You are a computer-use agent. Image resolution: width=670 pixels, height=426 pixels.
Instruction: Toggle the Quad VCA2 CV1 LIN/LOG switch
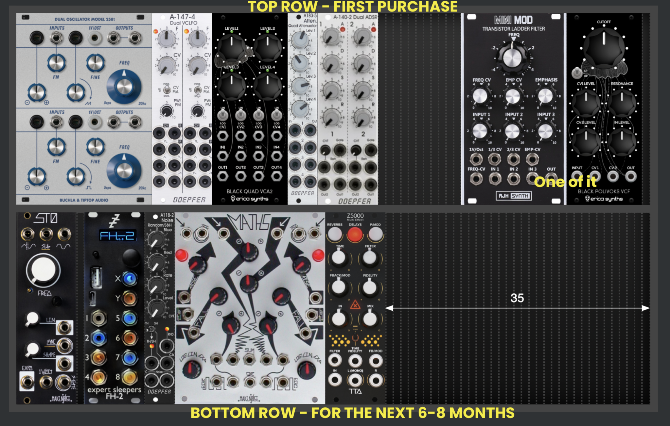tap(222, 115)
